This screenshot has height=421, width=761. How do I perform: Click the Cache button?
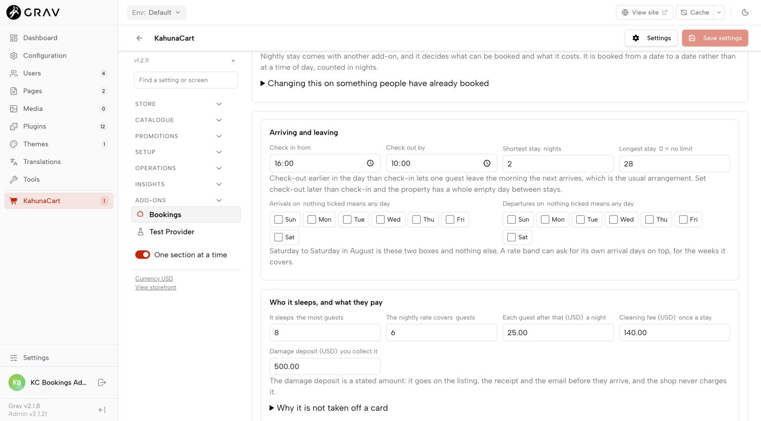pos(695,12)
